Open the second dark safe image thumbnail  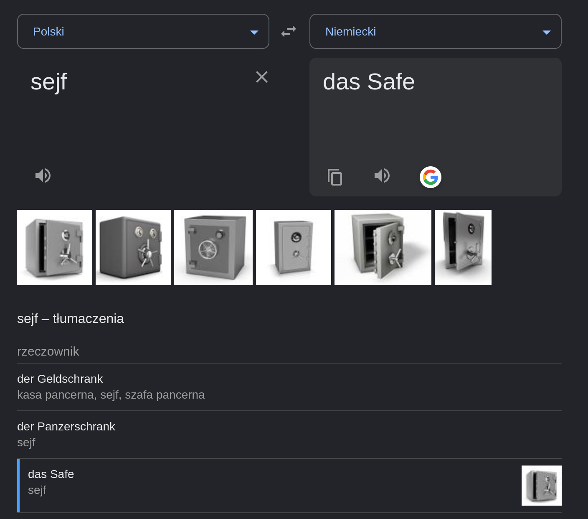click(133, 247)
